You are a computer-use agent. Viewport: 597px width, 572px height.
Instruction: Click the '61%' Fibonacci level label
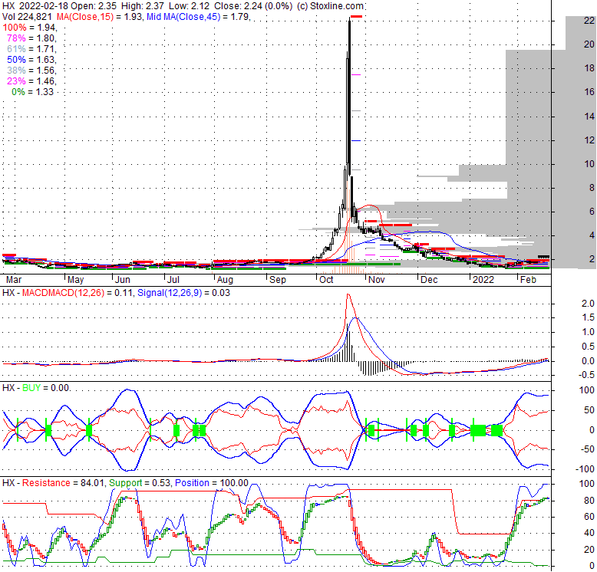click(16, 48)
